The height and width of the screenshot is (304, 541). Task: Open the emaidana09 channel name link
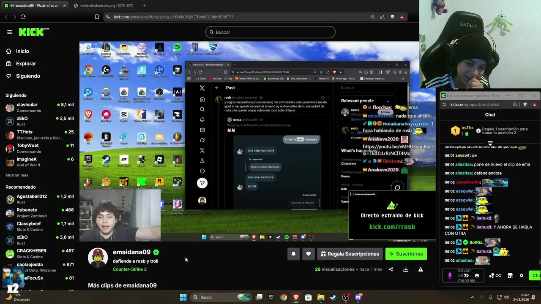coord(131,252)
